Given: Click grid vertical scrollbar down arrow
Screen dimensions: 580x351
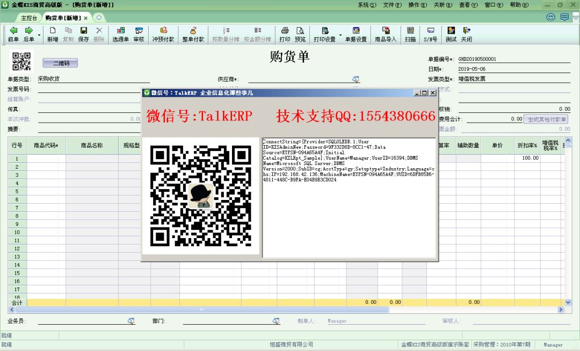Looking at the screenshot, I should (x=568, y=302).
